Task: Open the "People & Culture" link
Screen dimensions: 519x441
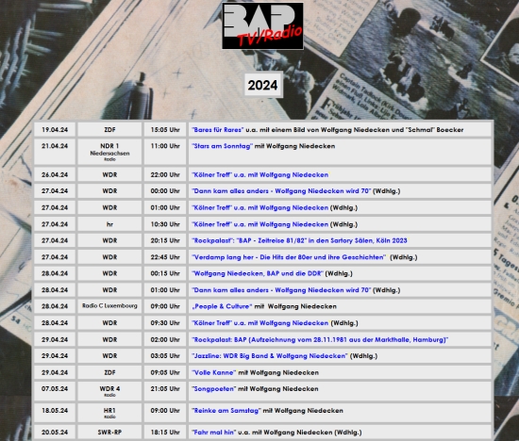Action: (222, 306)
